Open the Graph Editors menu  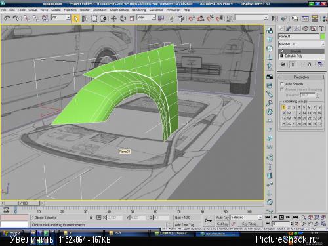point(119,10)
